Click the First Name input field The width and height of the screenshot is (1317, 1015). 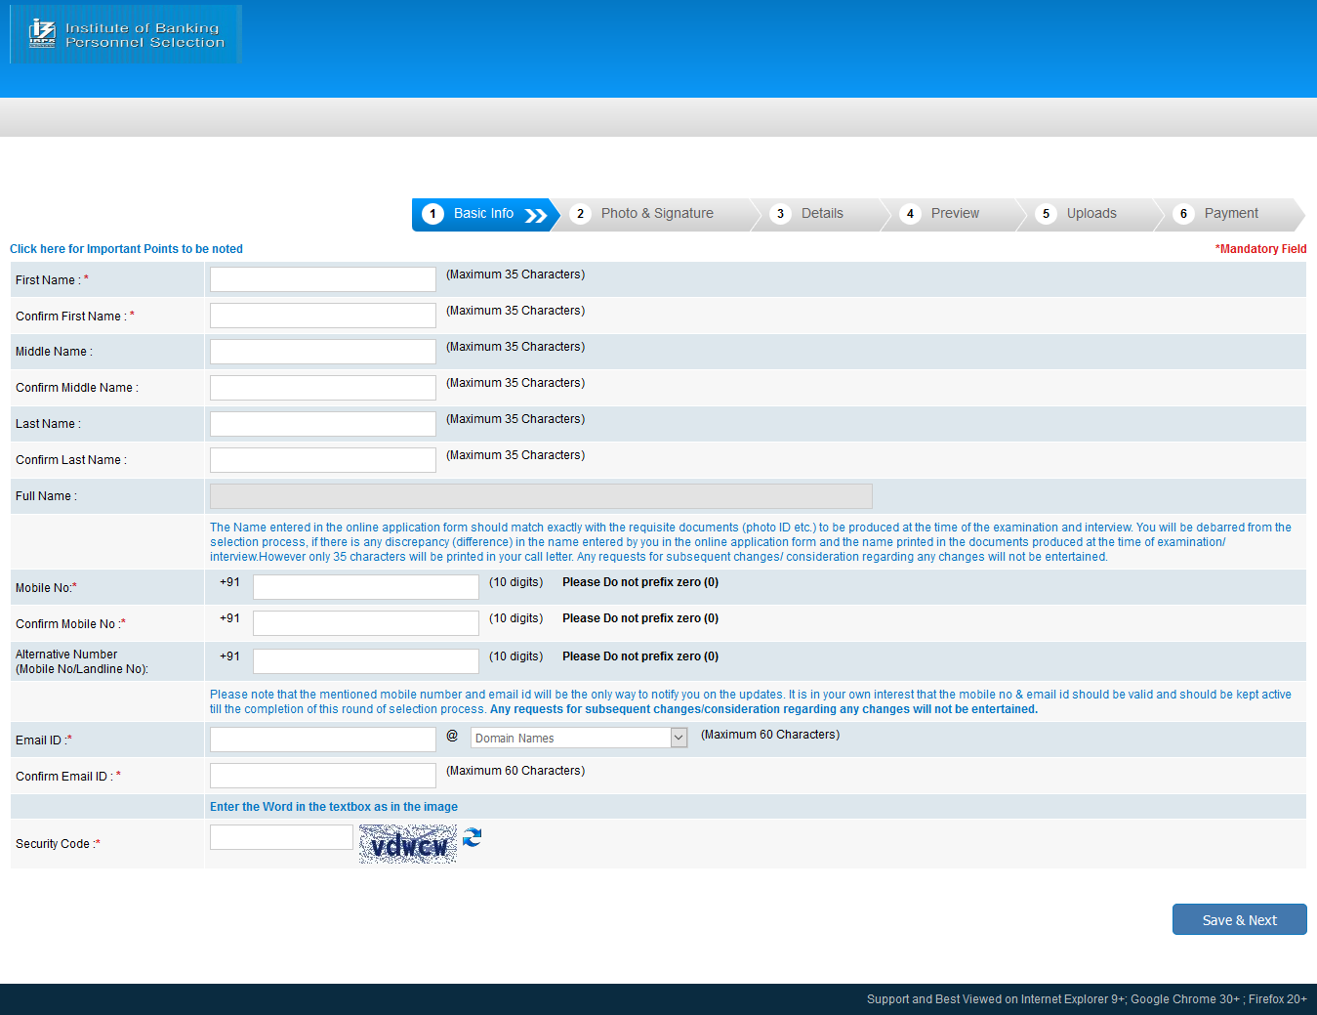(x=322, y=278)
